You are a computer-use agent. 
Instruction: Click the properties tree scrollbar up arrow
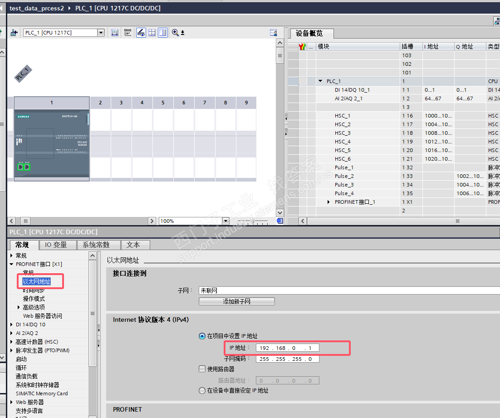click(x=92, y=255)
